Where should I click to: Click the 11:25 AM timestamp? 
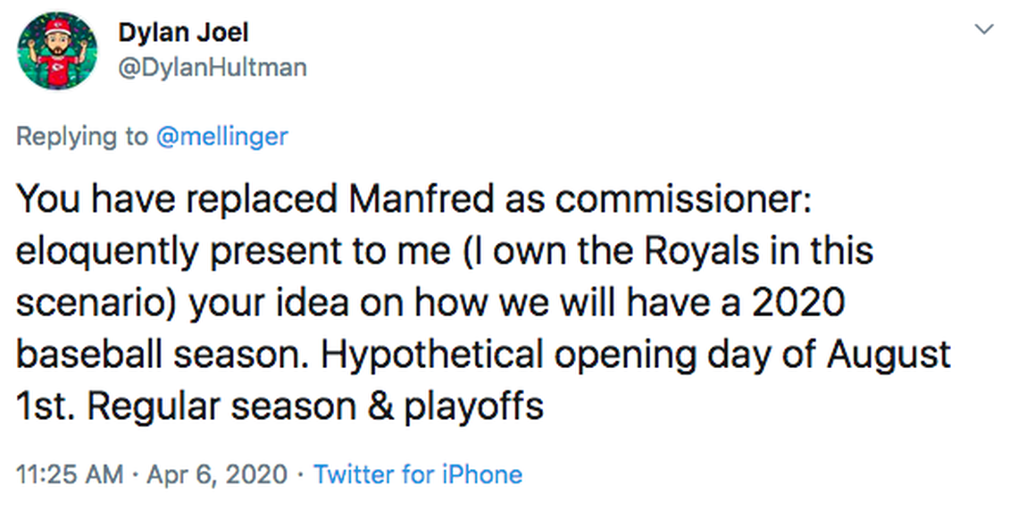pos(70,473)
